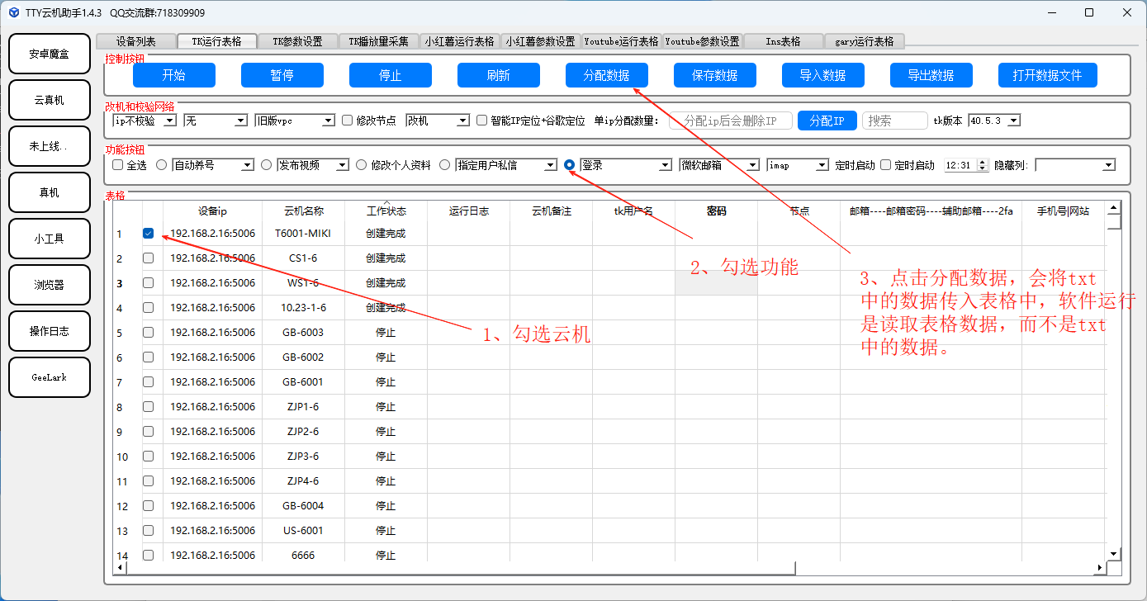Viewport: 1147px width, 601px height.
Task: Select the 自动养号 radio button
Action: [x=162, y=165]
